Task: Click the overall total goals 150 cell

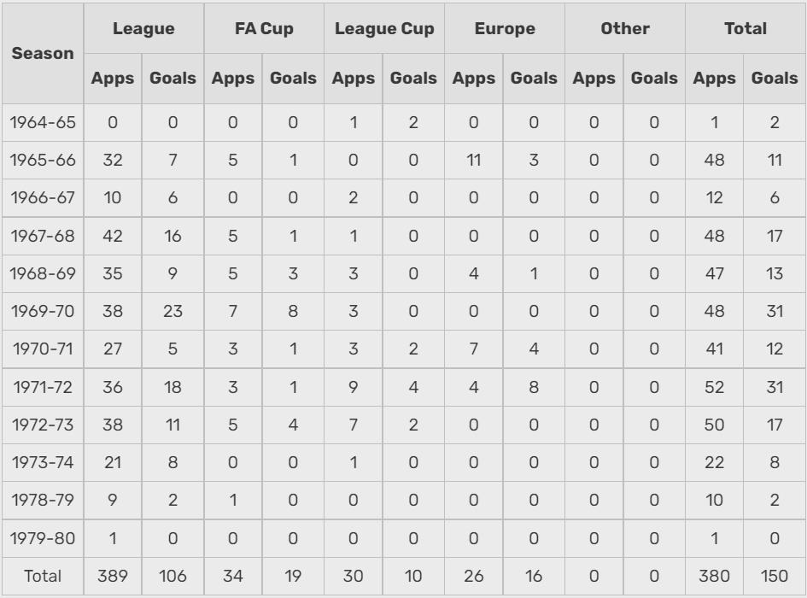Action: pos(775,576)
